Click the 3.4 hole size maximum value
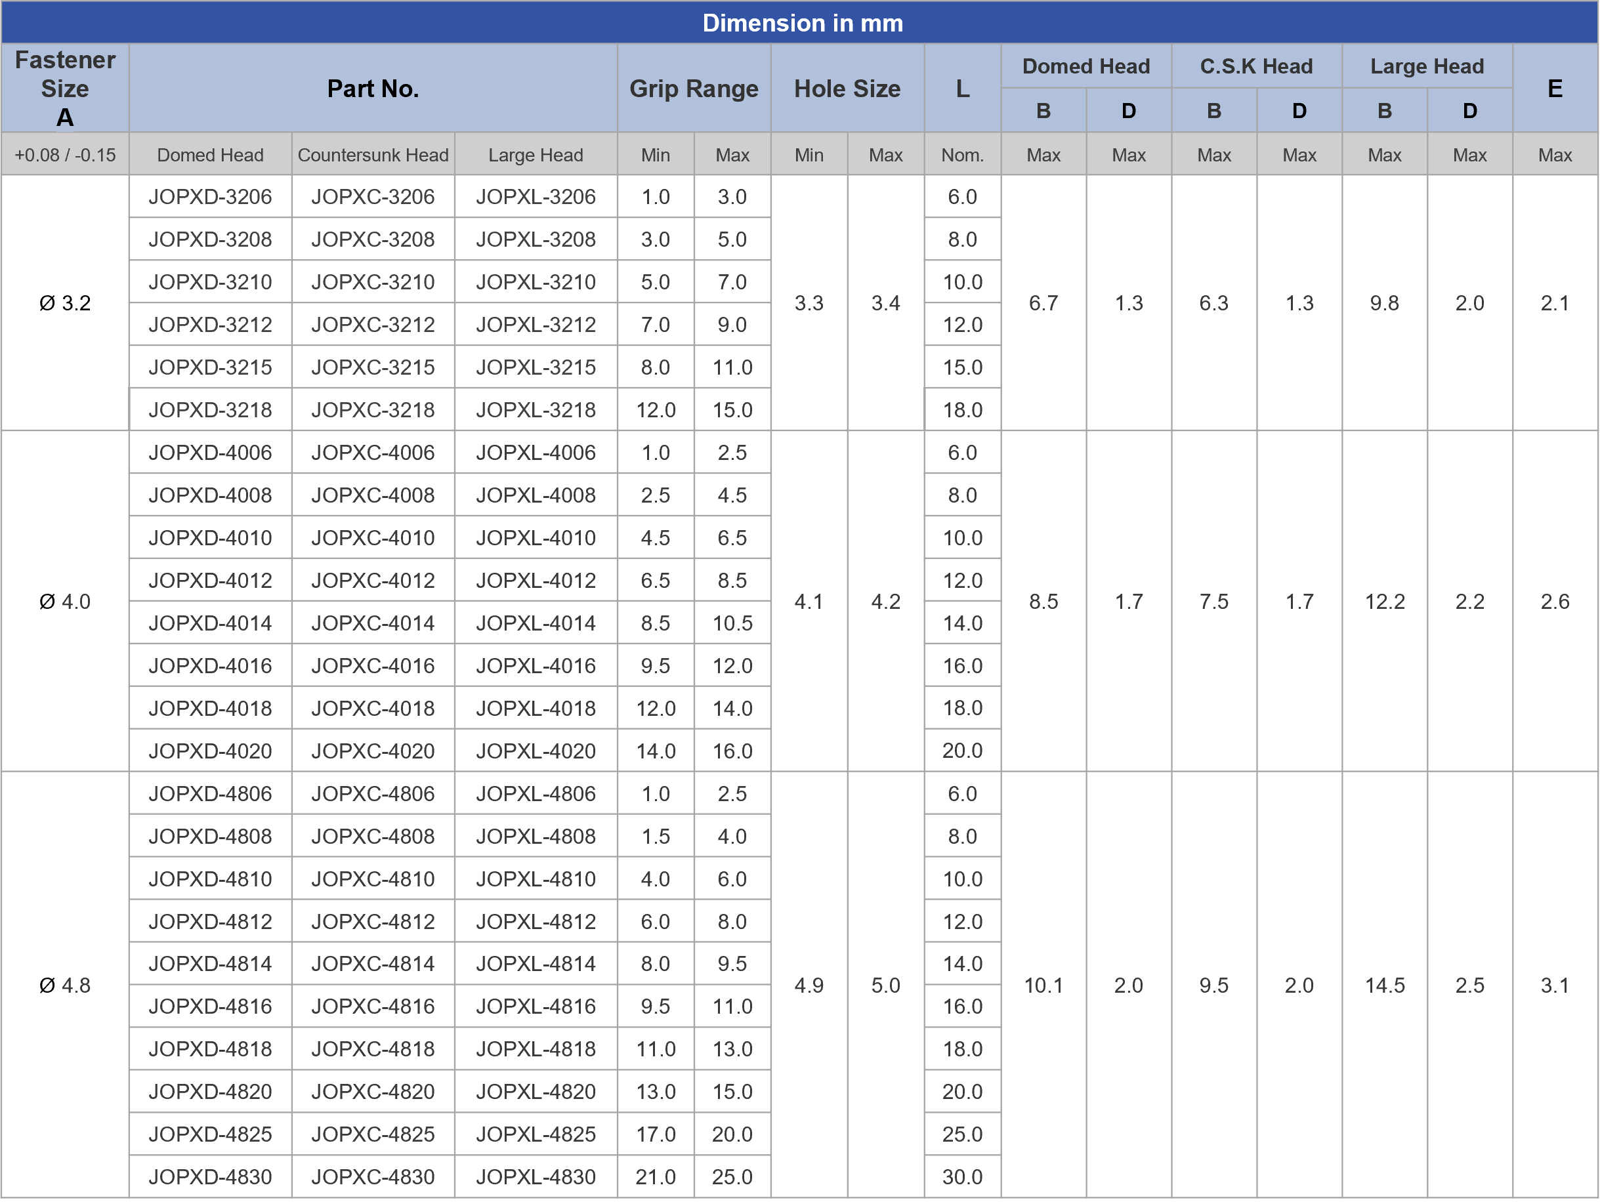The image size is (1600, 1202). click(886, 303)
